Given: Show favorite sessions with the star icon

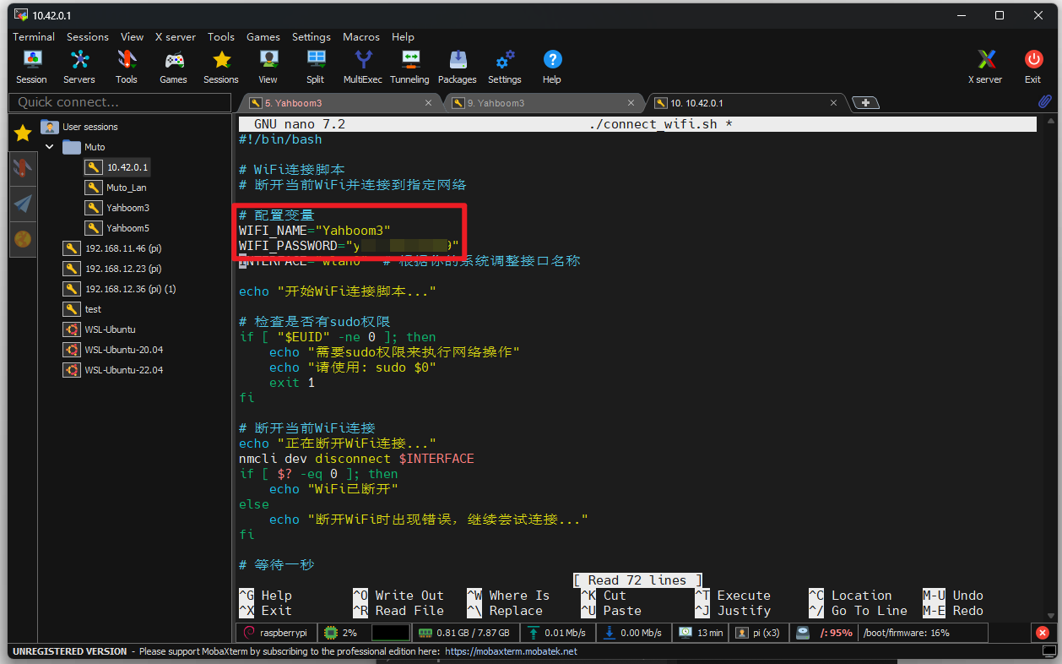Looking at the screenshot, I should coord(23,132).
